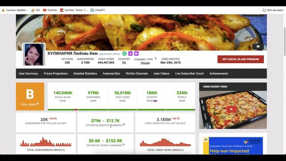Click the 140,046th Social Blade rank

(x=63, y=93)
